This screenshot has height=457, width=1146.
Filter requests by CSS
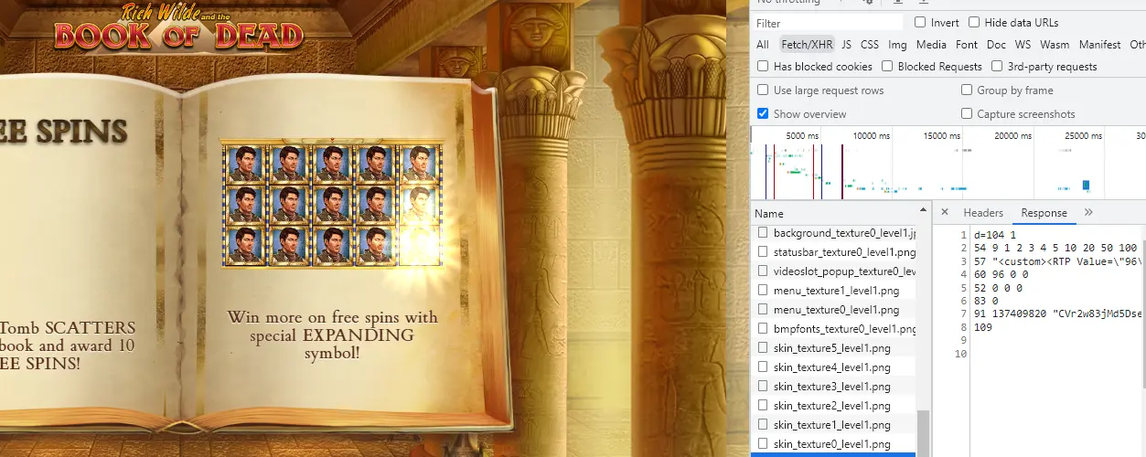870,44
